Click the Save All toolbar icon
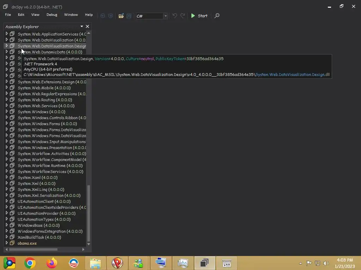361x270 pixels. 129,16
